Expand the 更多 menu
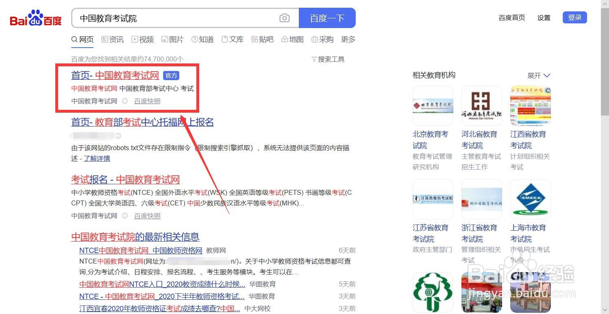Viewport: 609px width, 314px height. click(348, 39)
